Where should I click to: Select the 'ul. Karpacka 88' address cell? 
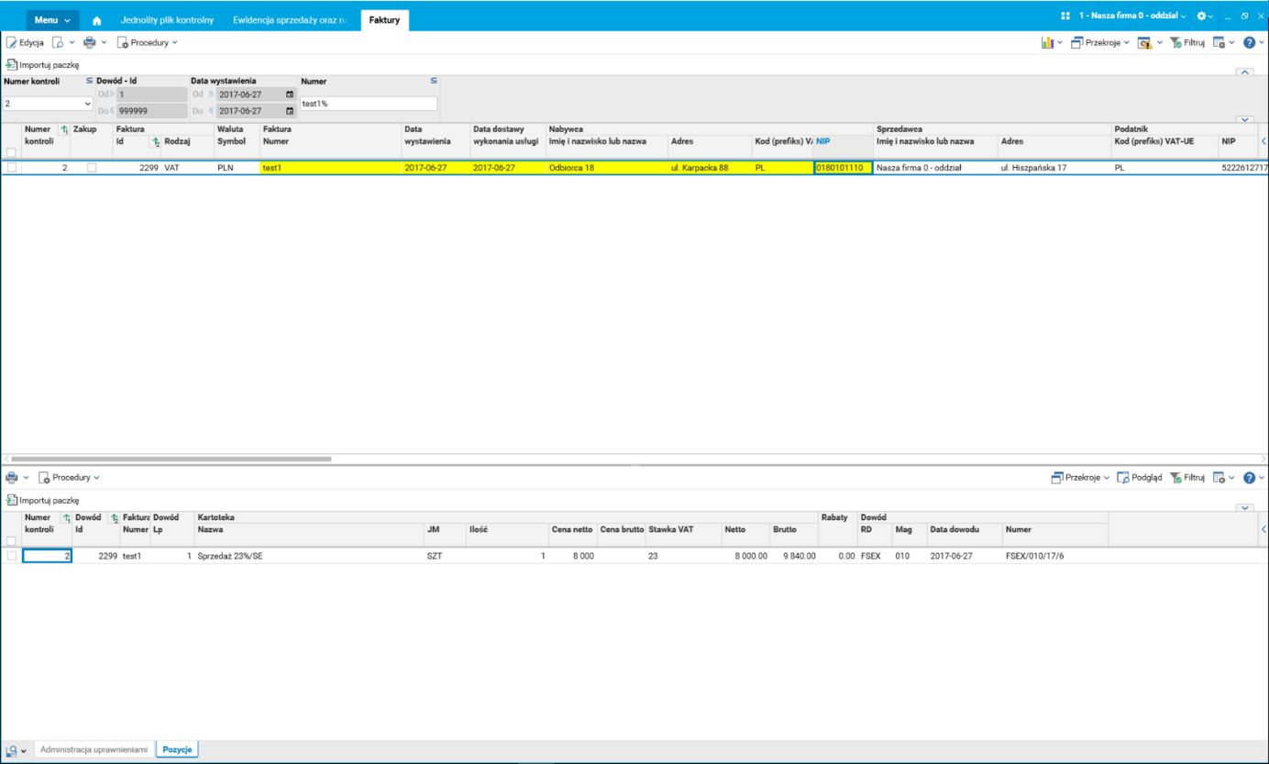(710, 168)
